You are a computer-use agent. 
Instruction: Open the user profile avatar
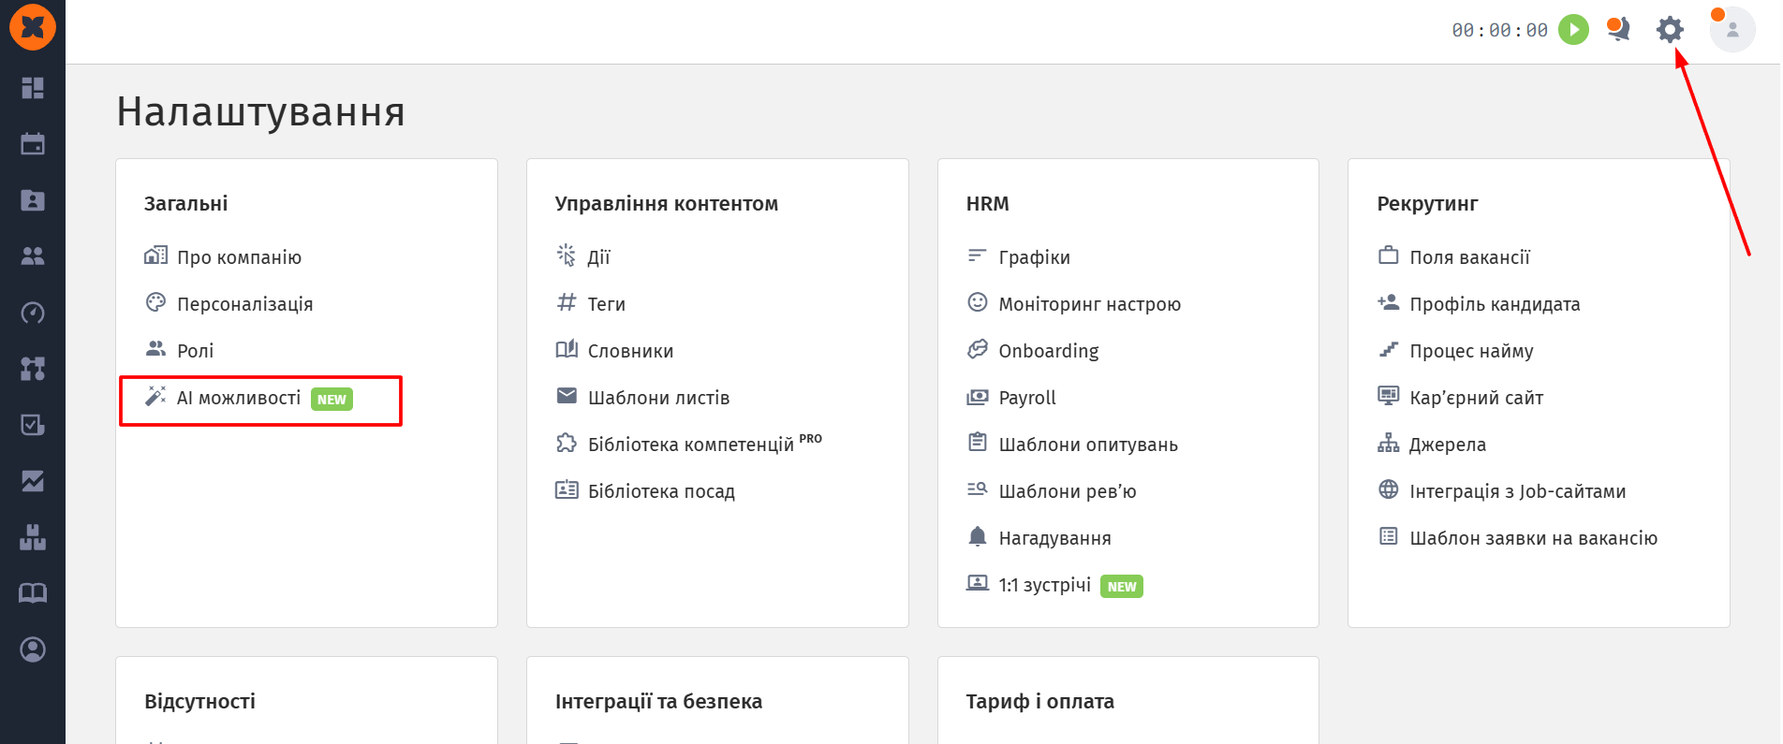[1732, 30]
